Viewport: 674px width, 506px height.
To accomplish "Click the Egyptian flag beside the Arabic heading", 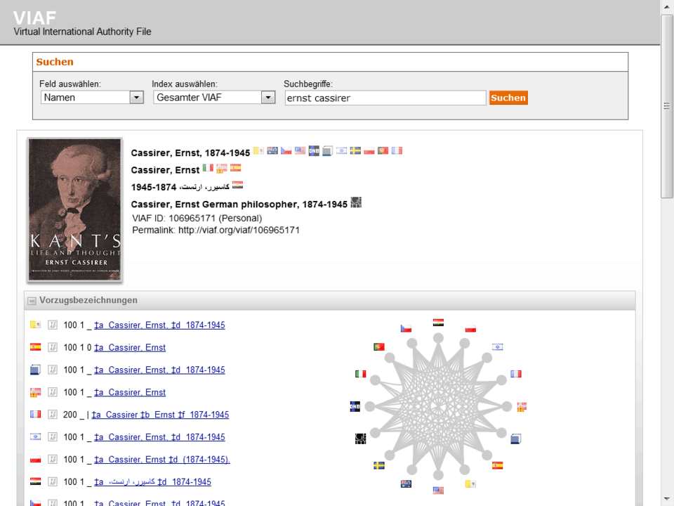I will pyautogui.click(x=238, y=186).
